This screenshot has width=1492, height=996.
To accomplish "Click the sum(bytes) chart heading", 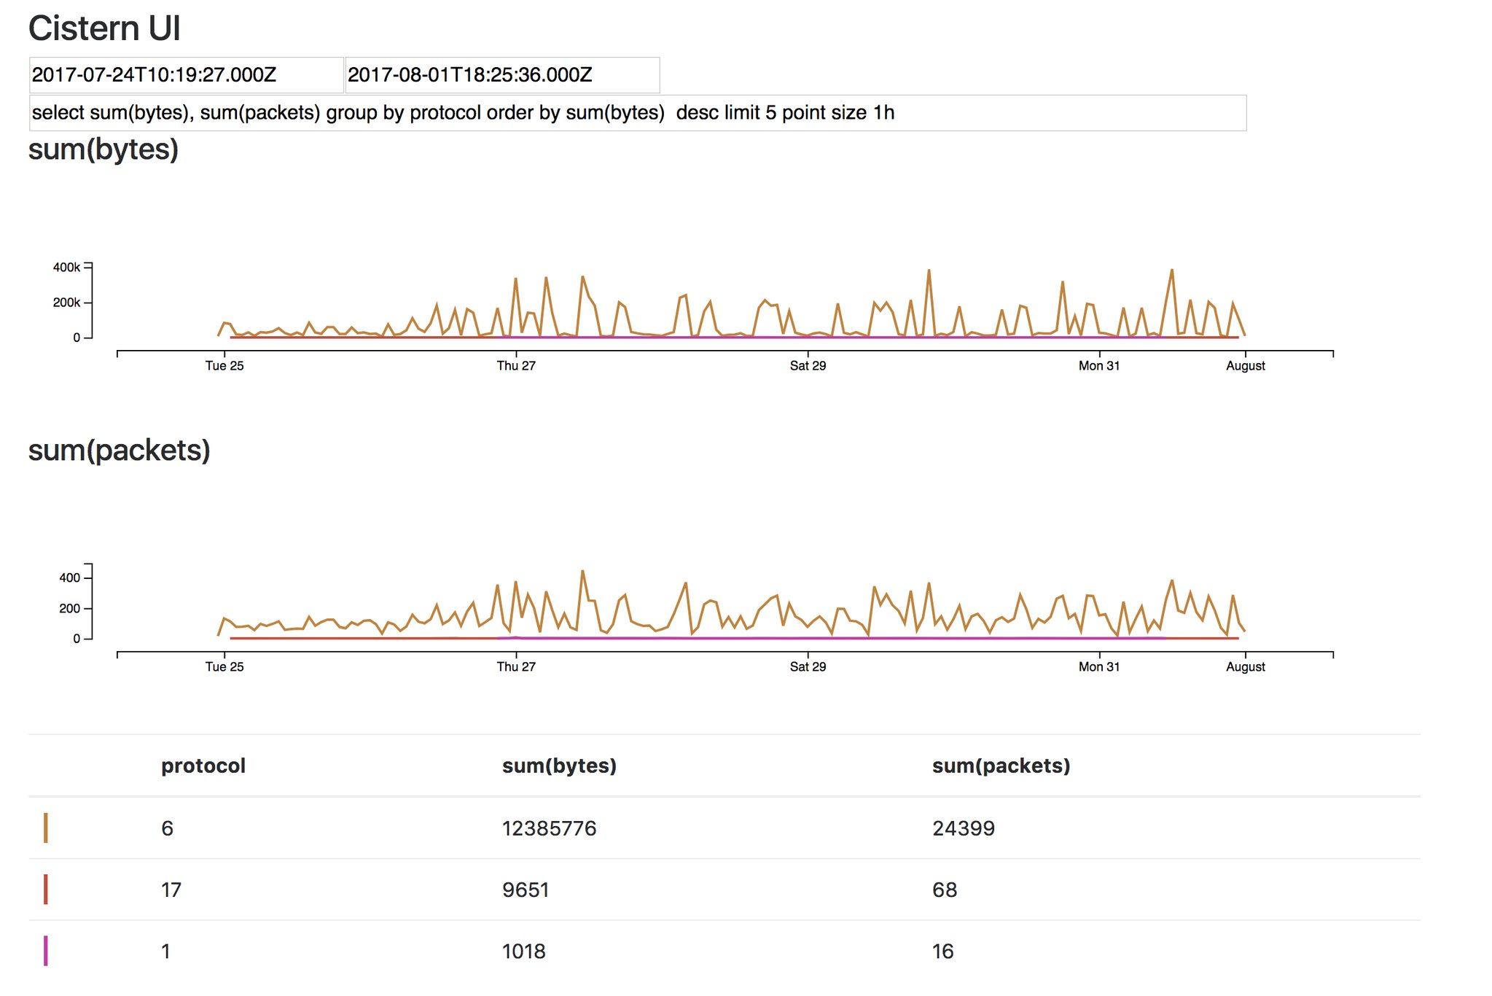I will point(103,149).
